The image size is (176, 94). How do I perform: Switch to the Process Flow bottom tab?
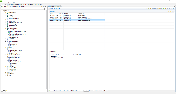[x=64, y=91]
